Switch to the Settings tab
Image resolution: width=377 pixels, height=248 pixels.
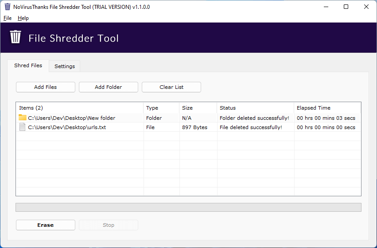click(64, 66)
